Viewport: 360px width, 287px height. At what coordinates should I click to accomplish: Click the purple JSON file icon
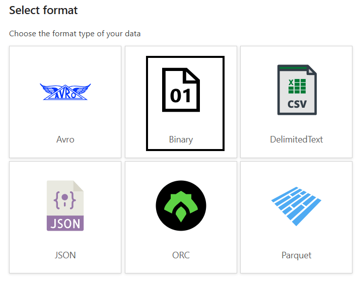click(65, 205)
